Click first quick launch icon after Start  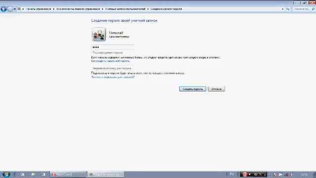click(22, 175)
